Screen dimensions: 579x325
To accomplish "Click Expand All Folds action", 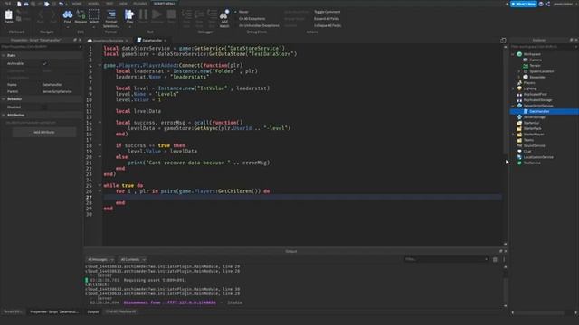I will tap(327, 18).
